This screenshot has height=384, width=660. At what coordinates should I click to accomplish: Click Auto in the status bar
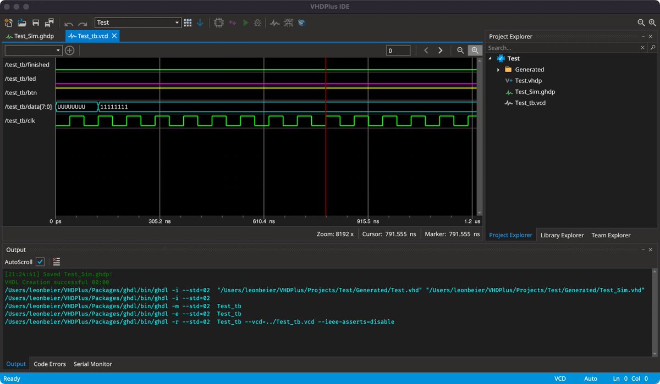click(591, 379)
